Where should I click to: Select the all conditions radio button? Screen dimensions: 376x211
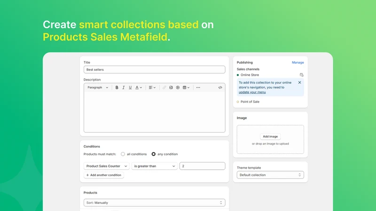(x=123, y=154)
